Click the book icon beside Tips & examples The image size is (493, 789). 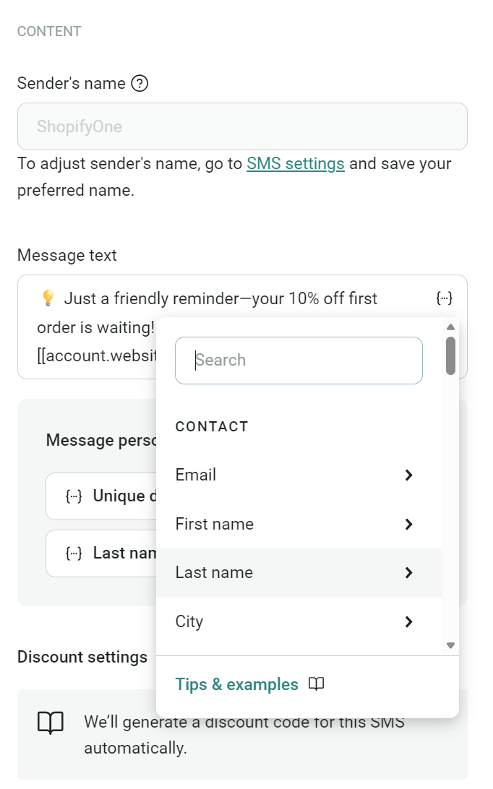click(317, 684)
